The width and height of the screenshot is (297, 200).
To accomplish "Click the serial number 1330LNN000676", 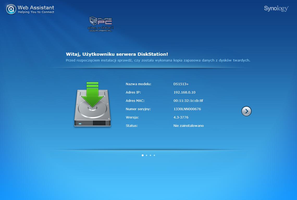I will 187,109.
